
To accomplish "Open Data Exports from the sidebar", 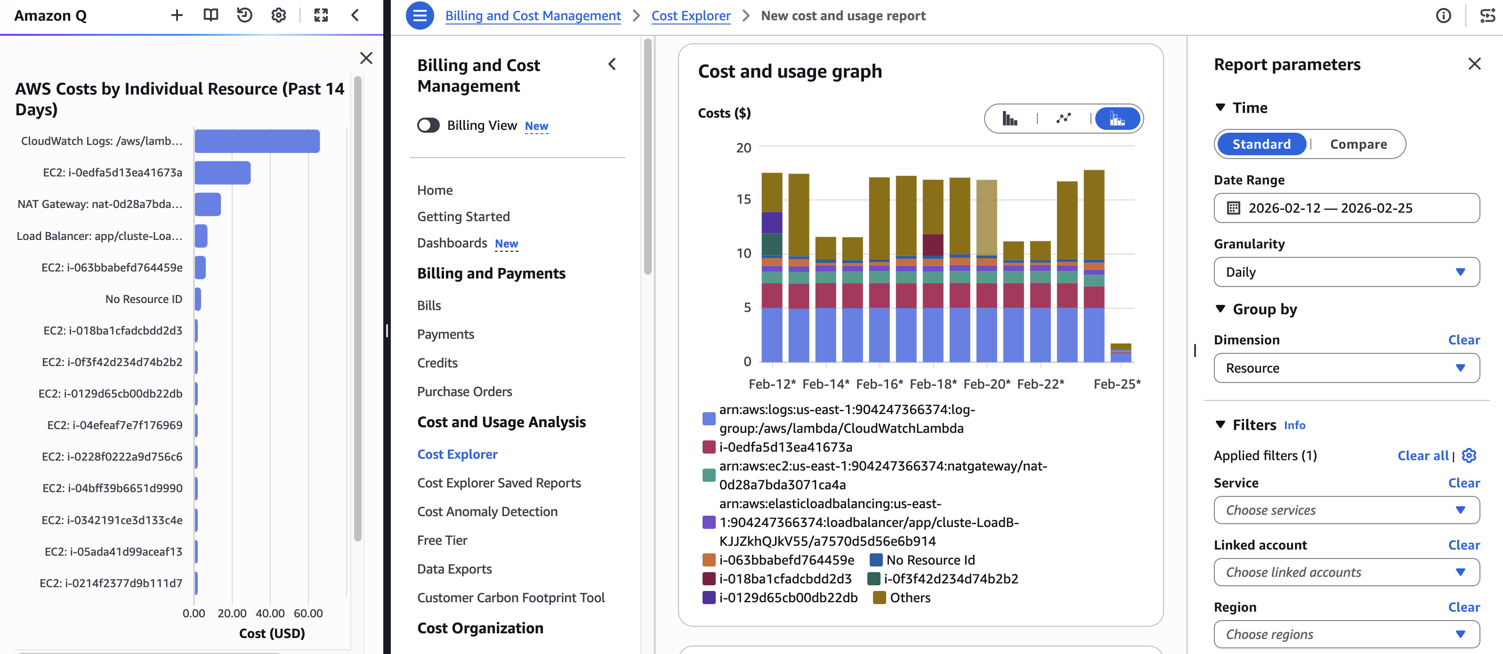I will pyautogui.click(x=455, y=569).
